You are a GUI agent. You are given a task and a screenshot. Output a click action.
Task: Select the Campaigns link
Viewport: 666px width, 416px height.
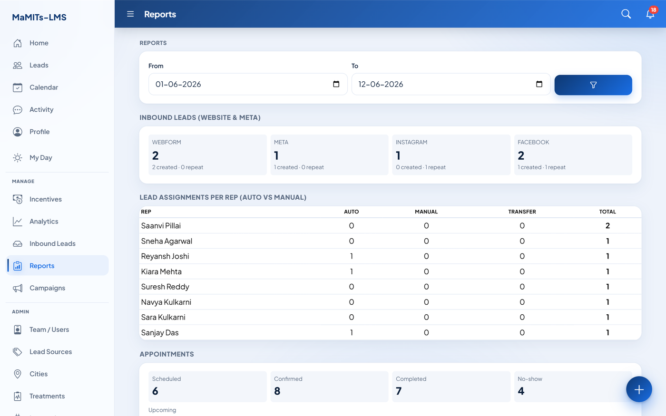(x=57, y=288)
